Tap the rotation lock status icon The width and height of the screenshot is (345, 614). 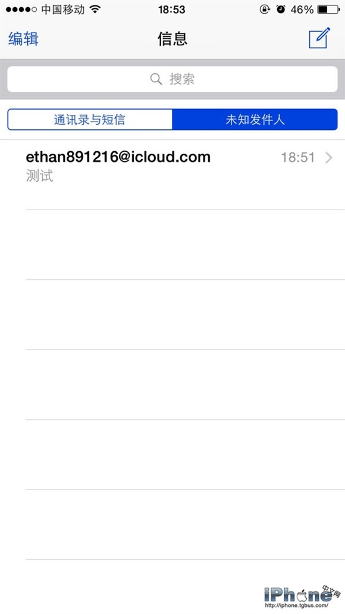(265, 10)
